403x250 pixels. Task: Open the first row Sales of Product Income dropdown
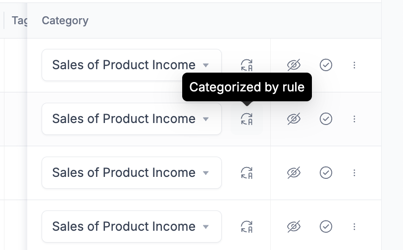(x=131, y=65)
